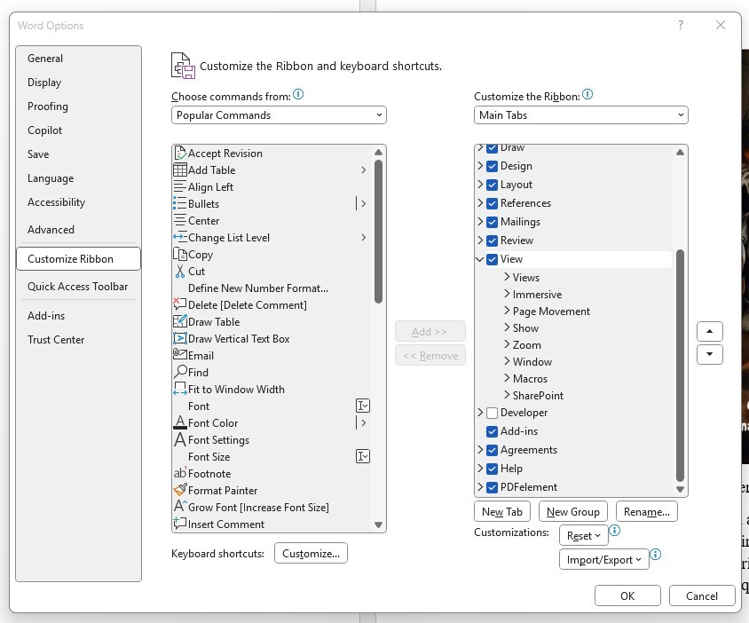Viewport: 749px width, 623px height.
Task: Select the Fit to Window Width icon
Action: pyautogui.click(x=180, y=389)
